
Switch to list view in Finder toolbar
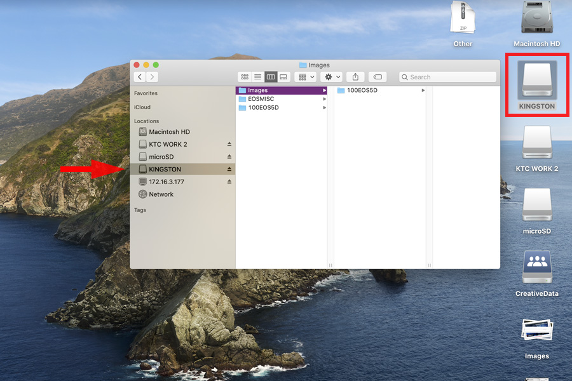tap(257, 77)
